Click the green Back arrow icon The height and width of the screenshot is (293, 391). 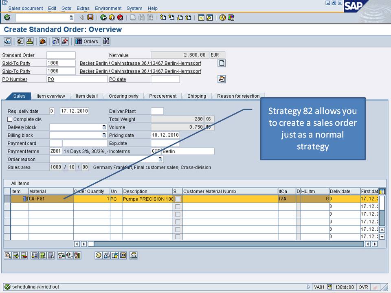[103, 17]
